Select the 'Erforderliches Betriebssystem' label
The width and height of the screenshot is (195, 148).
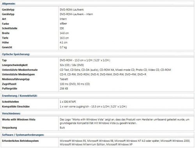pyautogui.click(x=20, y=141)
